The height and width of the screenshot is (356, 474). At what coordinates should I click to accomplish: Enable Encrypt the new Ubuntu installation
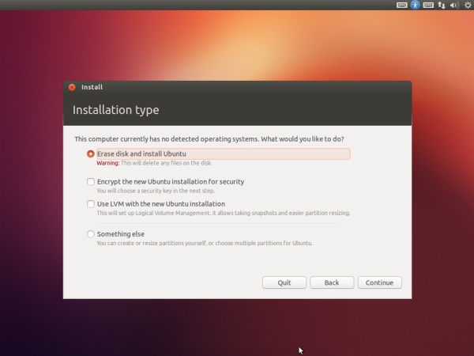91,182
